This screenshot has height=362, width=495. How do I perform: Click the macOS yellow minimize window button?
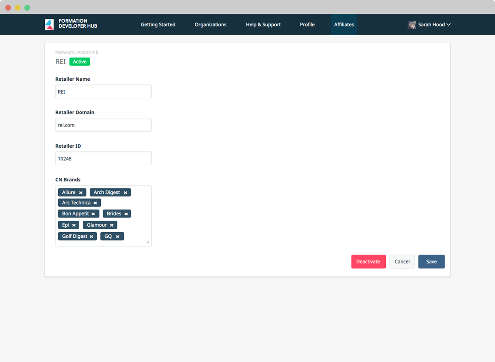tap(18, 7)
